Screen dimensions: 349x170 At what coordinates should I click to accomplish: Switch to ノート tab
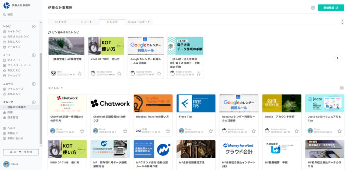pos(87,22)
